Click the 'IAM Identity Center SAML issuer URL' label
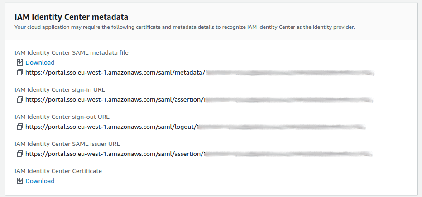The image size is (422, 197). tap(67, 144)
